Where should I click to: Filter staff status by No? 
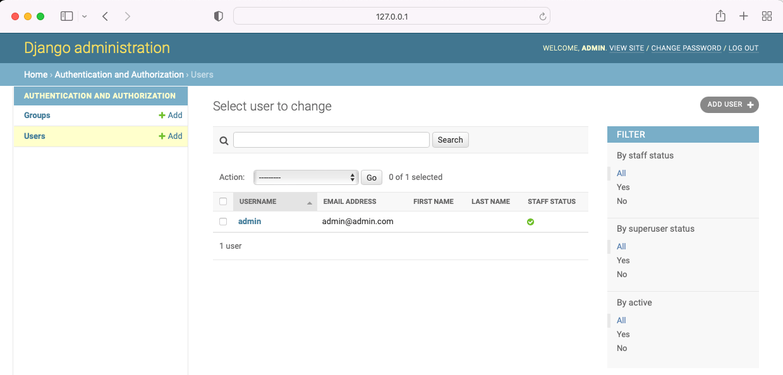[x=622, y=201]
